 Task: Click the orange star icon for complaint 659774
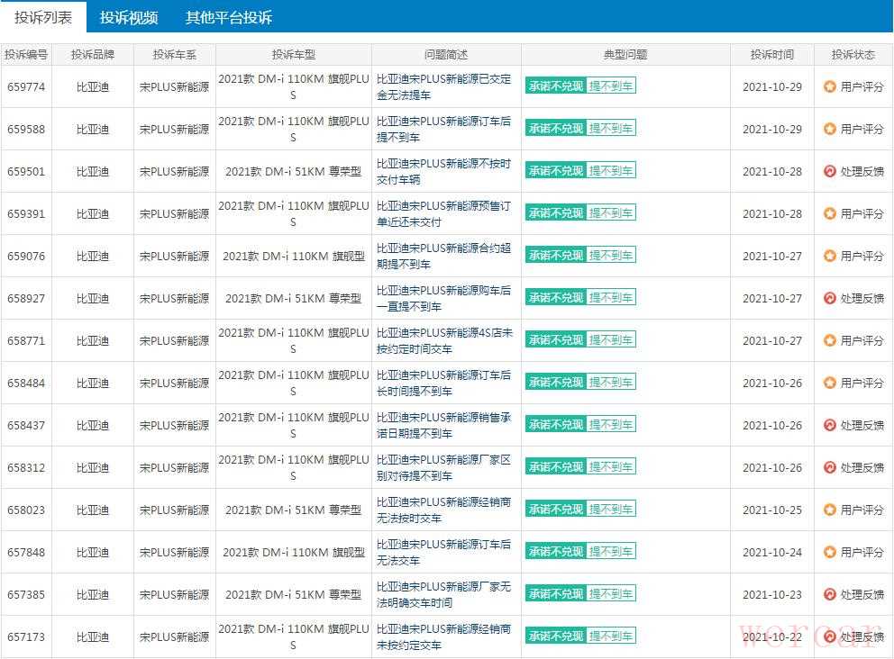[830, 87]
